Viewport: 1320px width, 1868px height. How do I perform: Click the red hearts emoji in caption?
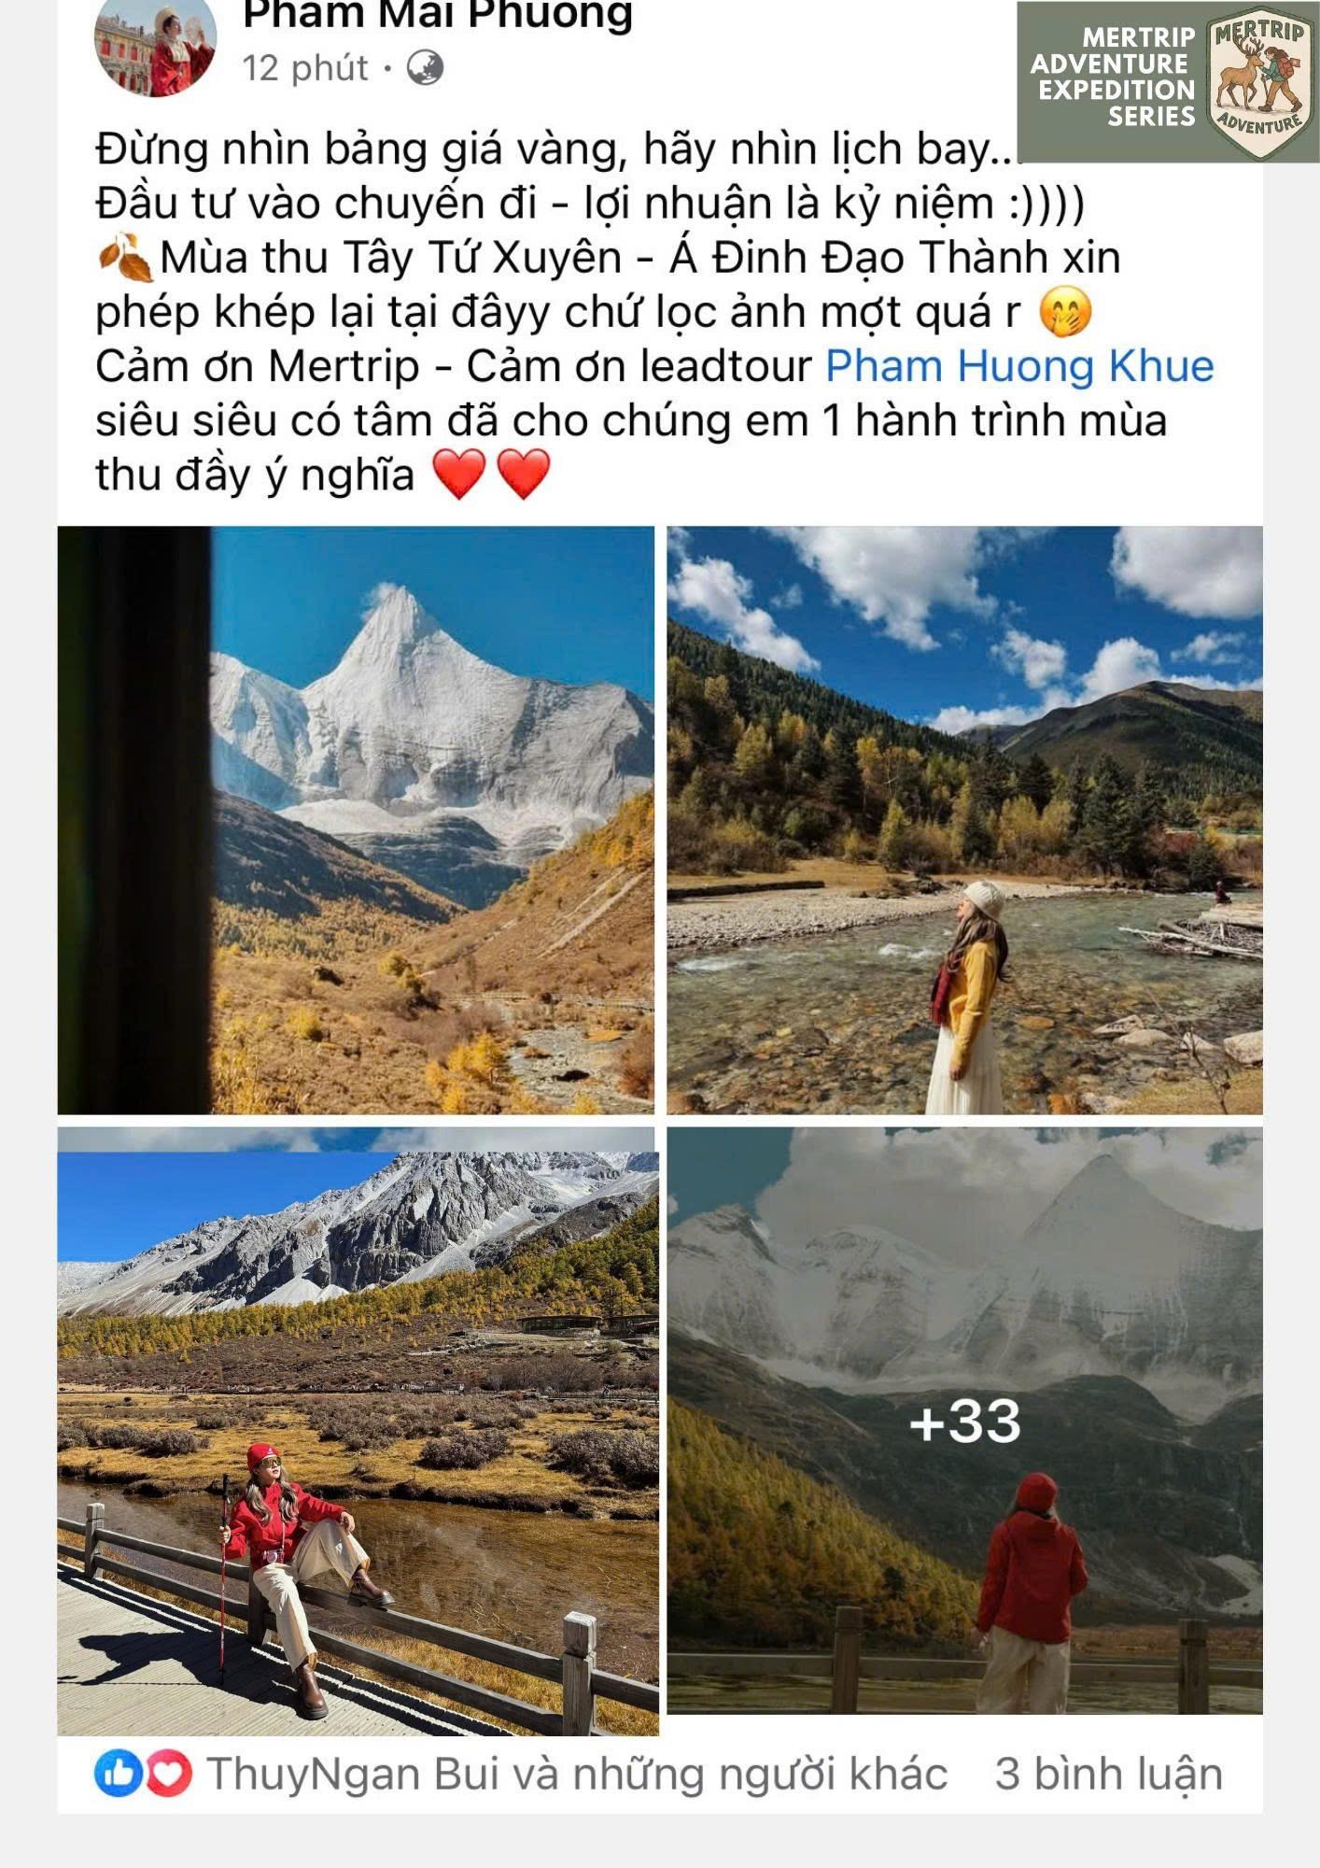click(x=492, y=474)
